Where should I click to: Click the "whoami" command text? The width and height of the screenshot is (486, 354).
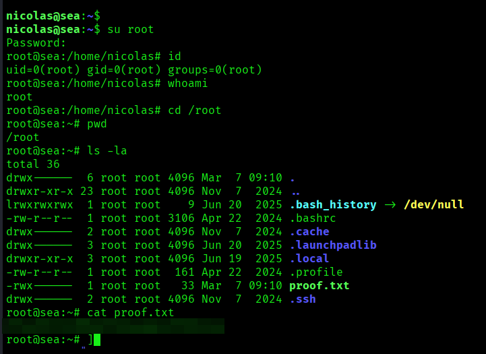tap(187, 83)
